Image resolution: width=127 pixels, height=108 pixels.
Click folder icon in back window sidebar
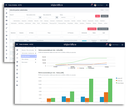(x=6, y=31)
